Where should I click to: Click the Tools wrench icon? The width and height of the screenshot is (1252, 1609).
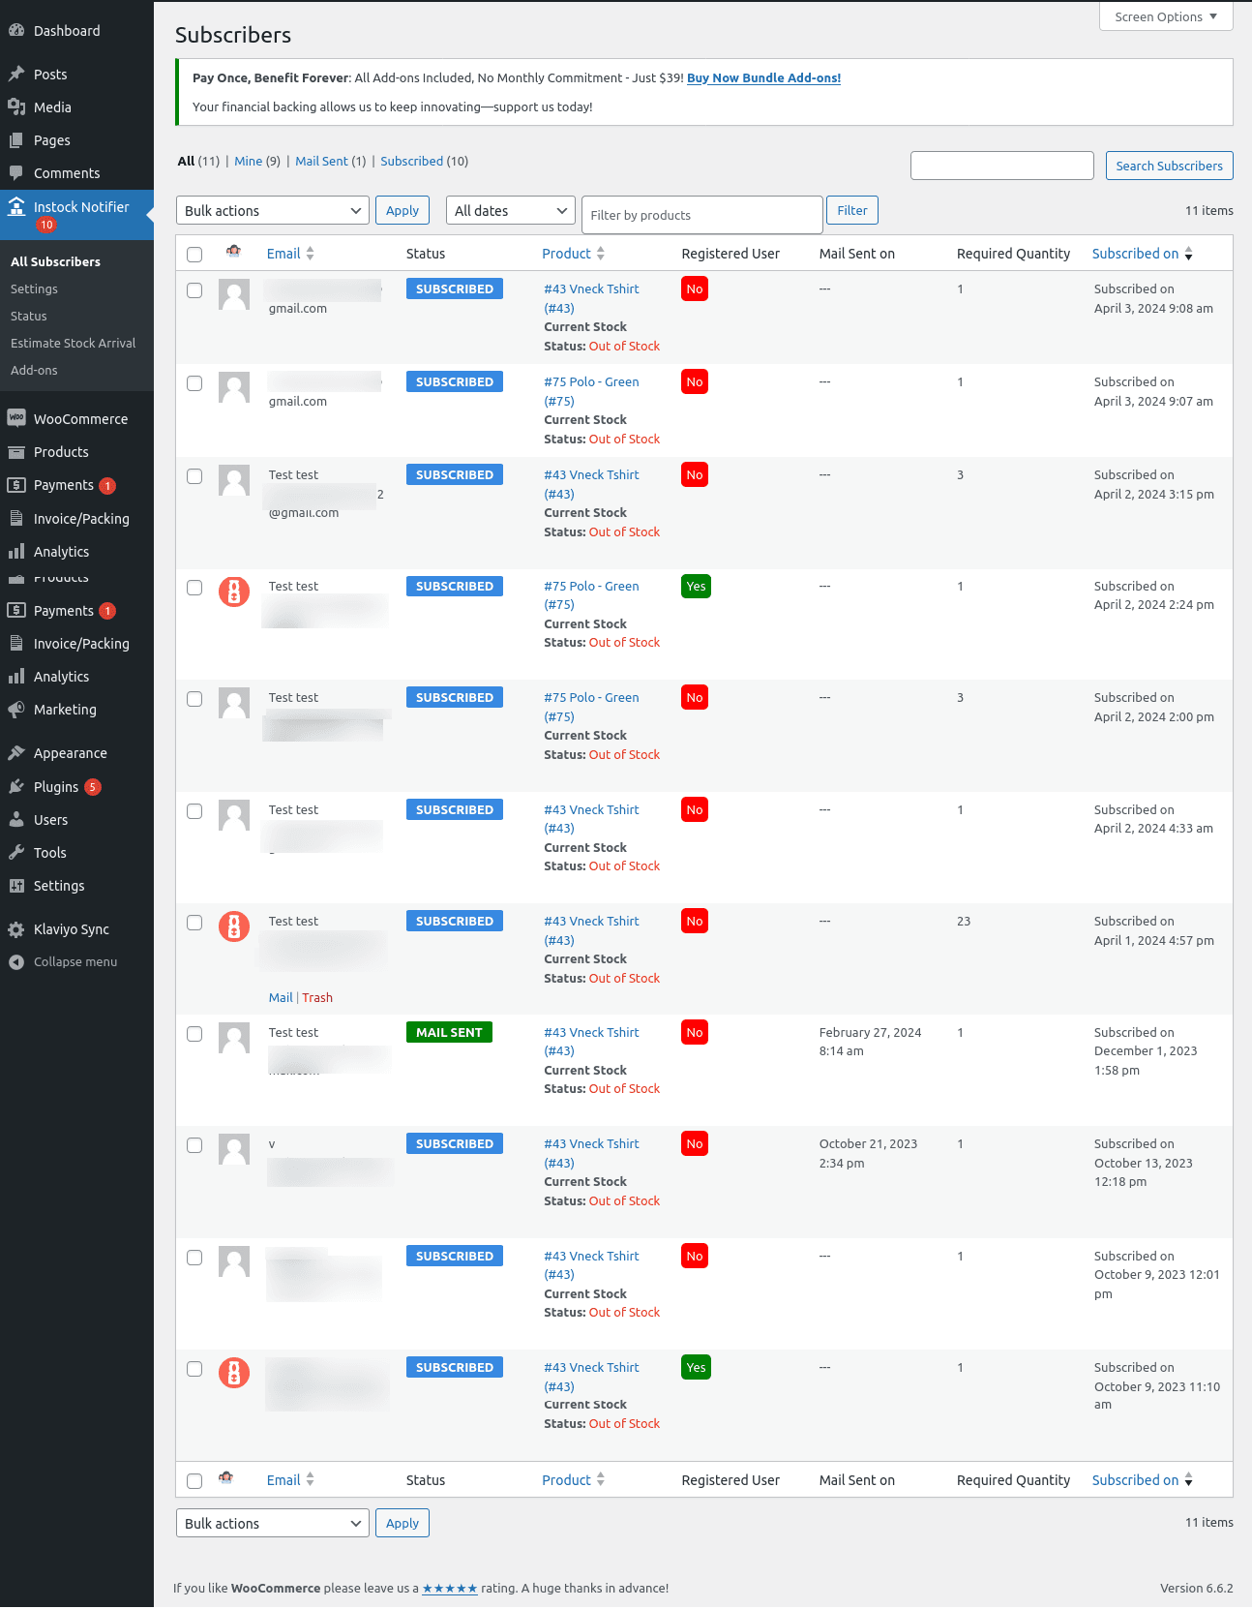(16, 852)
